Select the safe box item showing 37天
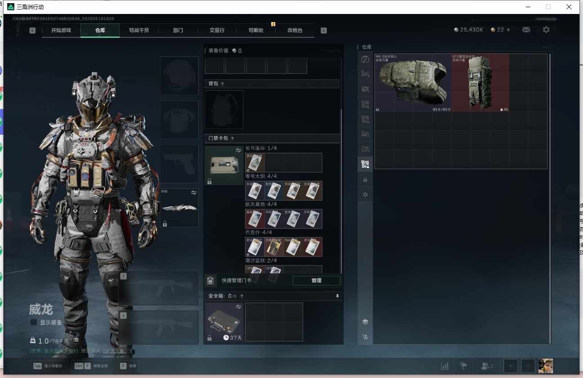Viewport: 583px width, 378px height. pyautogui.click(x=224, y=322)
